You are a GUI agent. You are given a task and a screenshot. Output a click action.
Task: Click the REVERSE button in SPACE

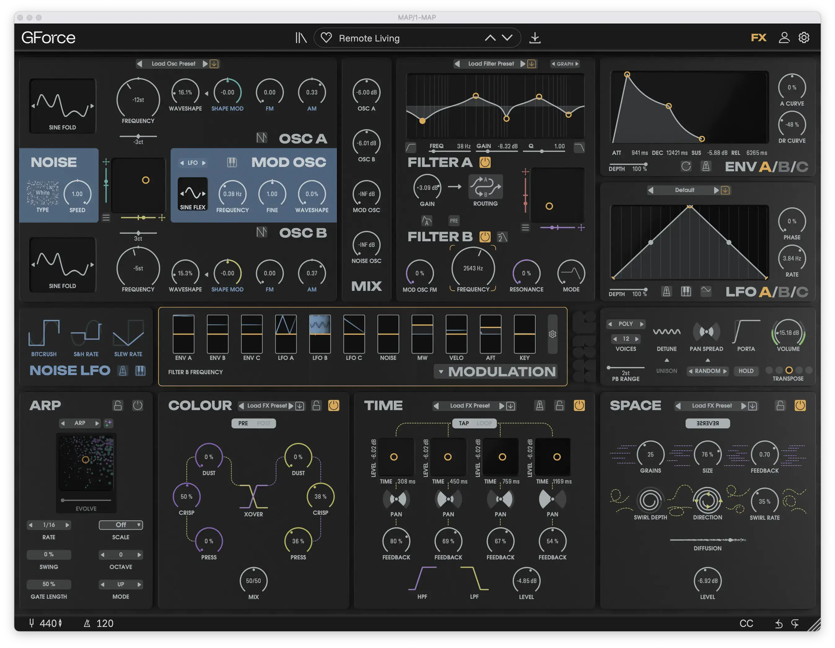(708, 423)
